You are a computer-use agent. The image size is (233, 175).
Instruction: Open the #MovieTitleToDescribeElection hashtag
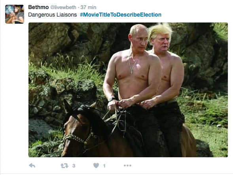pyautogui.click(x=121, y=15)
